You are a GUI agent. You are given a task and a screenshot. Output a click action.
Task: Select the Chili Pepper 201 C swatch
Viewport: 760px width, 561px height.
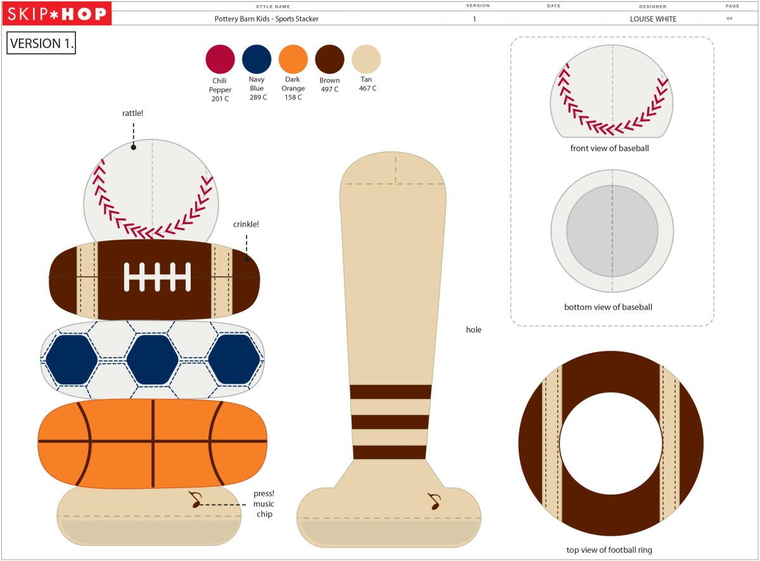pos(220,60)
